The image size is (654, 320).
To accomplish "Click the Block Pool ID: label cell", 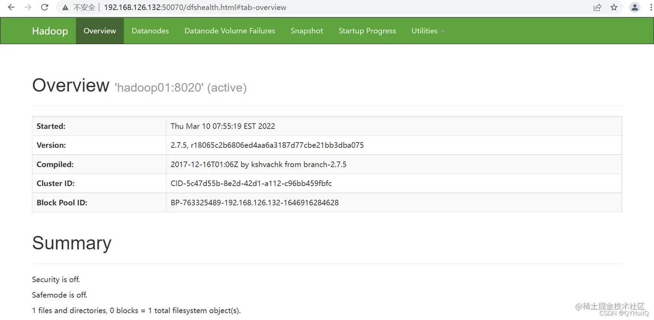I will [99, 202].
